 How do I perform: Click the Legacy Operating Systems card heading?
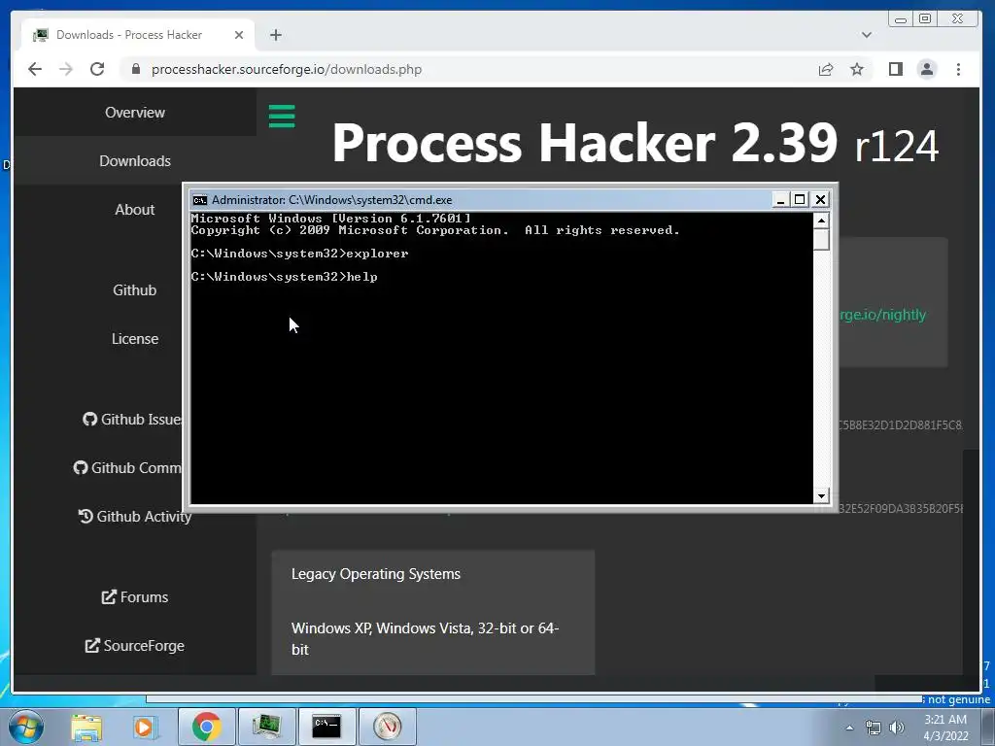[376, 574]
